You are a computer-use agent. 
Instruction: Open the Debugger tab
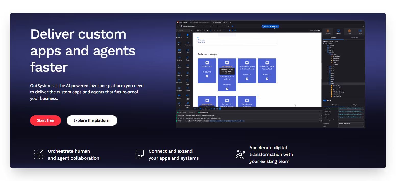coord(192,112)
